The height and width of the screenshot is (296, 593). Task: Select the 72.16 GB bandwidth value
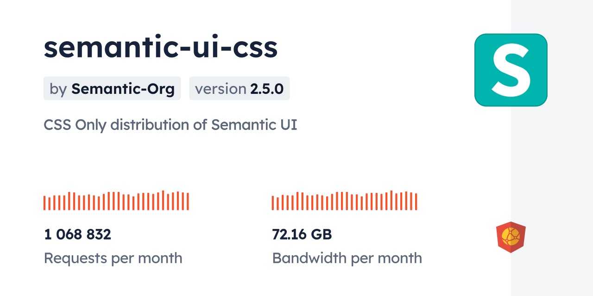(x=302, y=234)
